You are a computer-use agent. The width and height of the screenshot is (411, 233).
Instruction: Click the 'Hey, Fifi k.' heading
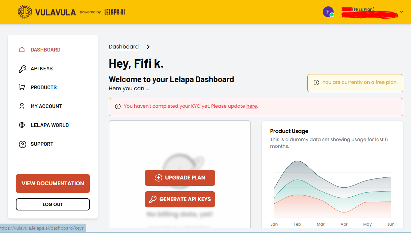pyautogui.click(x=136, y=63)
